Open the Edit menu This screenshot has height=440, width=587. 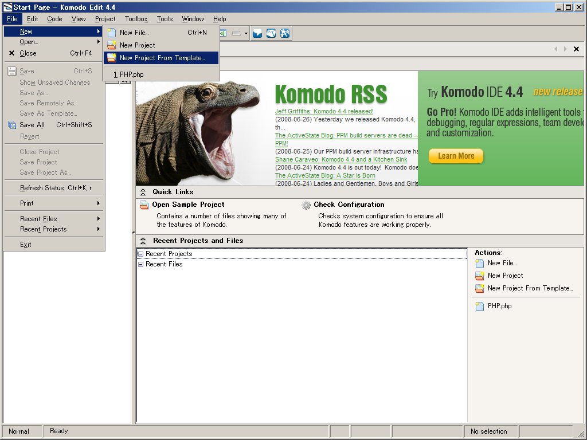(32, 19)
